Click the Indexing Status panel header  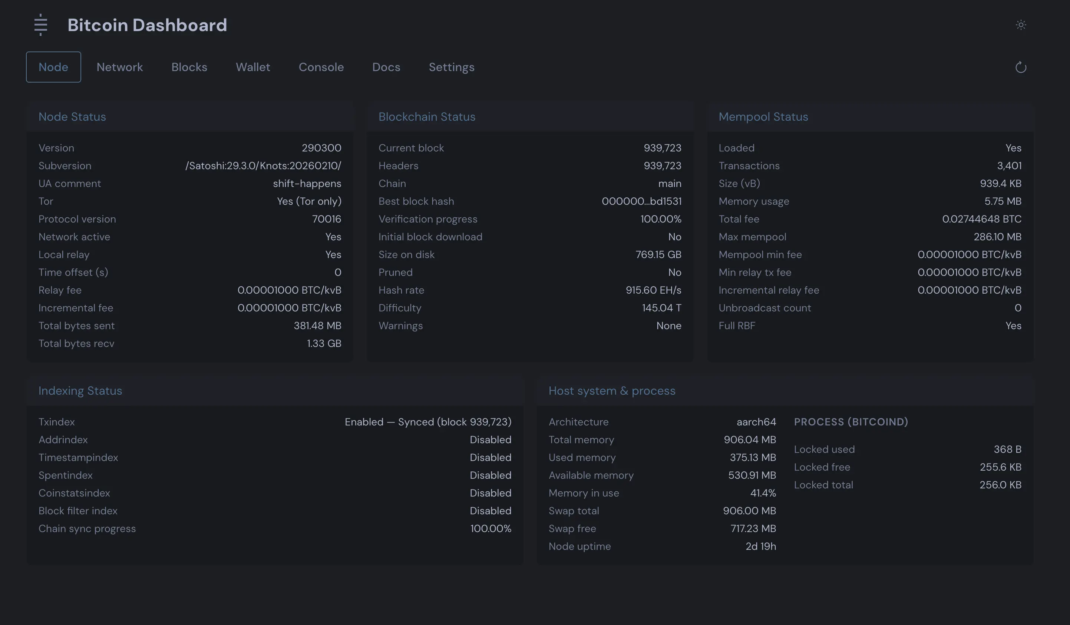[80, 391]
